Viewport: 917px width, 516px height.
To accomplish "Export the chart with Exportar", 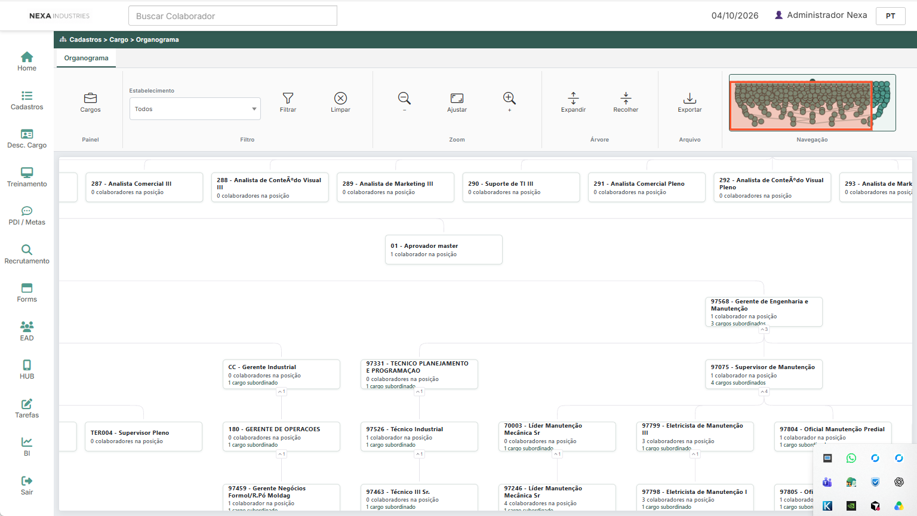I will [690, 102].
